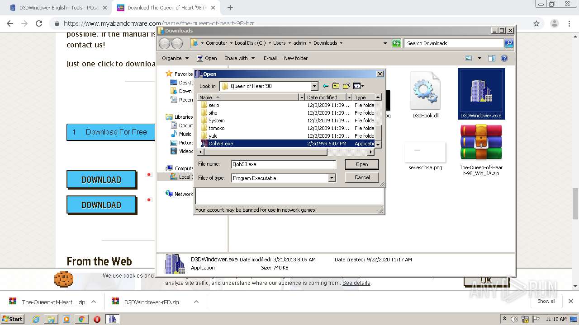
Task: Open a new browser tab
Action: pos(230,8)
